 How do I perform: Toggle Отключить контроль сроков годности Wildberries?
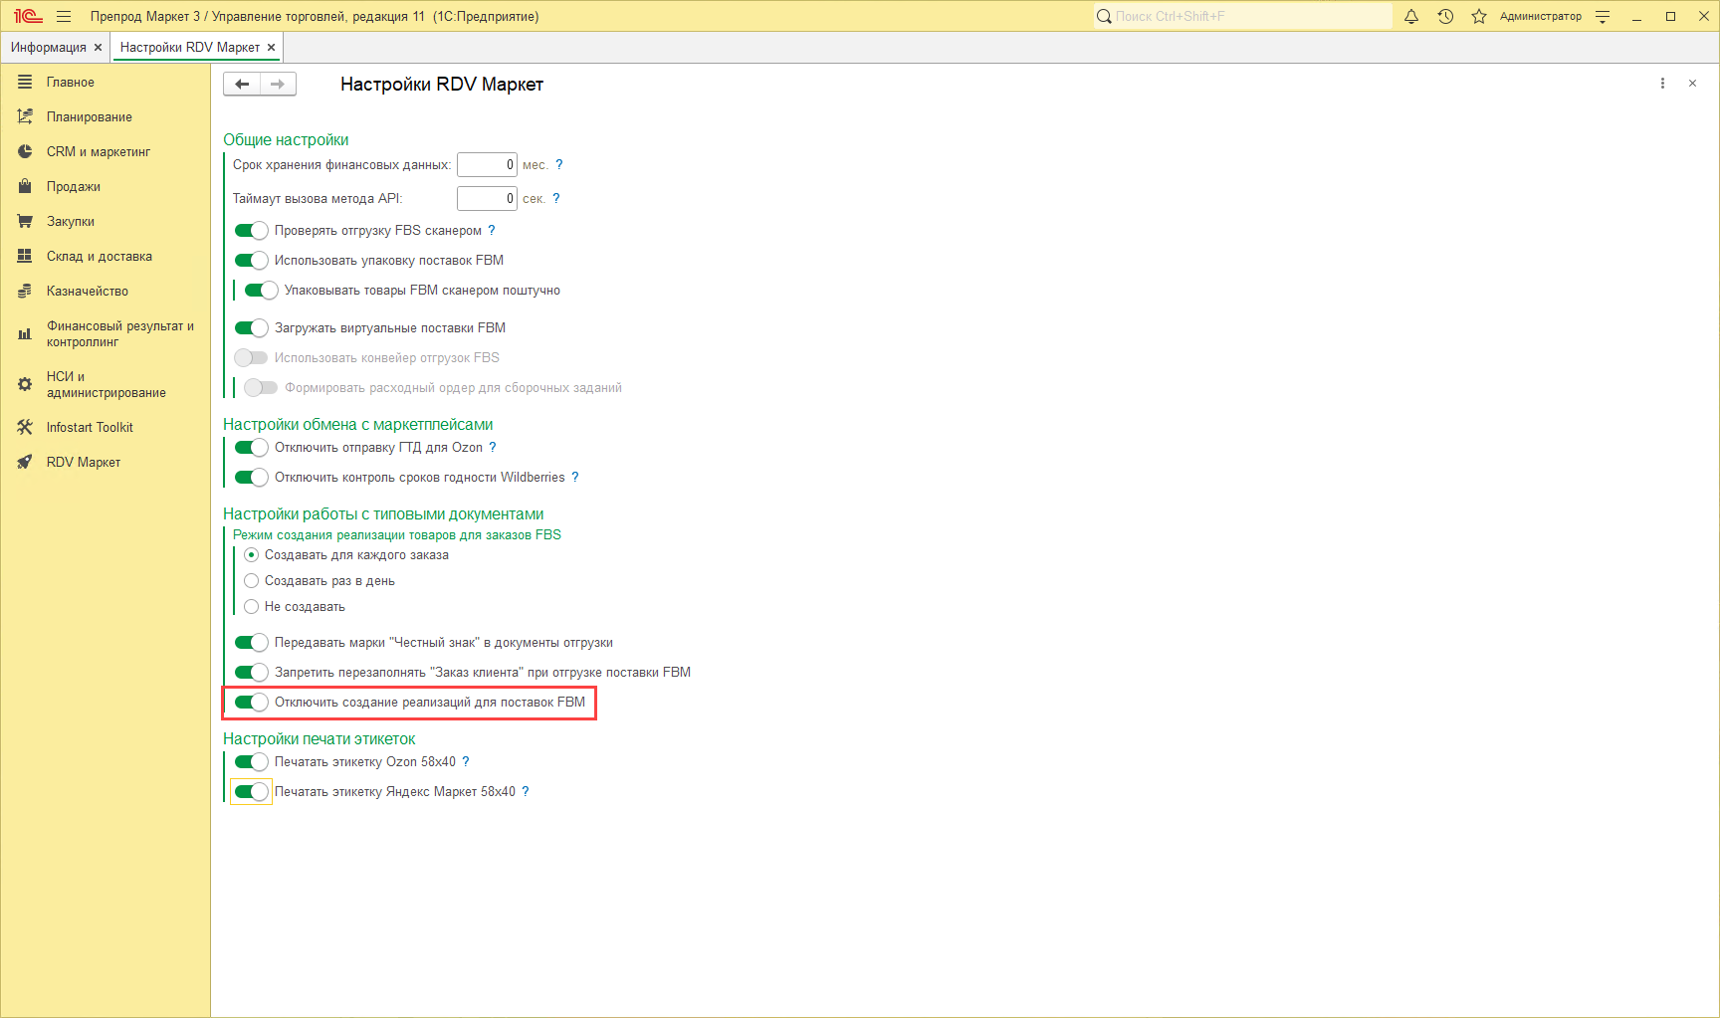251,477
